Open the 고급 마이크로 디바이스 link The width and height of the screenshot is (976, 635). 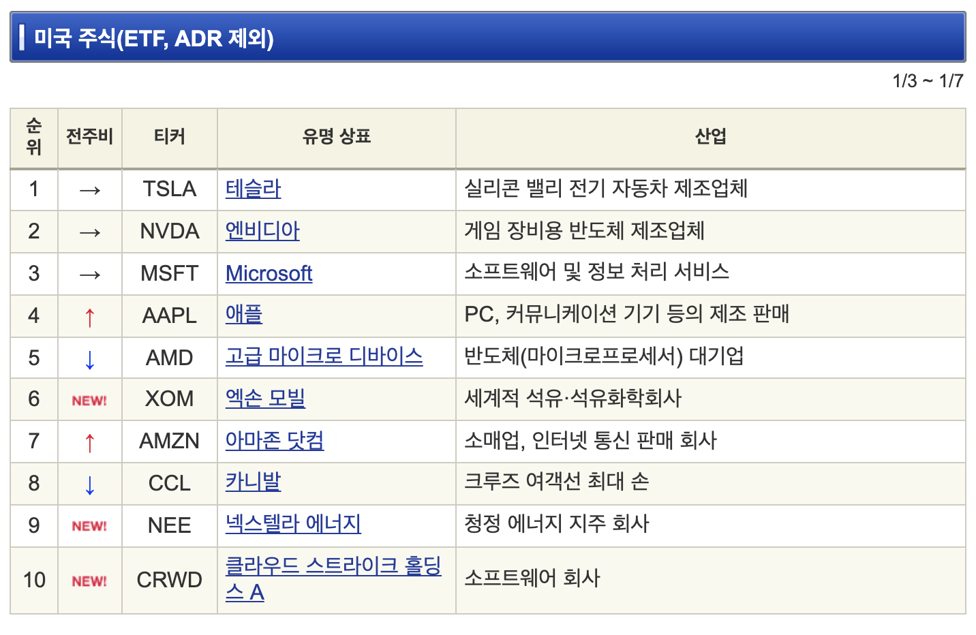point(324,356)
